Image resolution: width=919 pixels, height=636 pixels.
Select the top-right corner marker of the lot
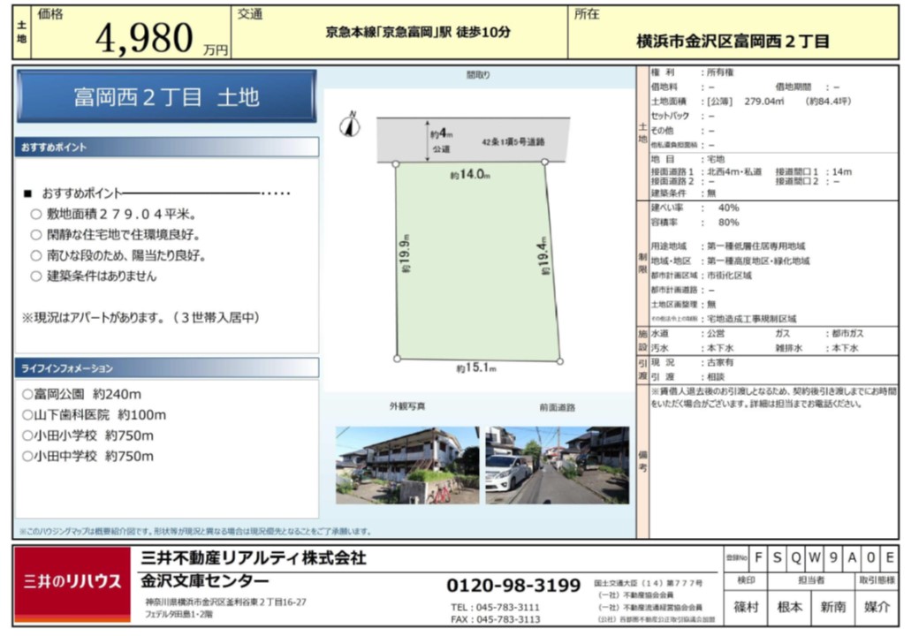pos(544,163)
